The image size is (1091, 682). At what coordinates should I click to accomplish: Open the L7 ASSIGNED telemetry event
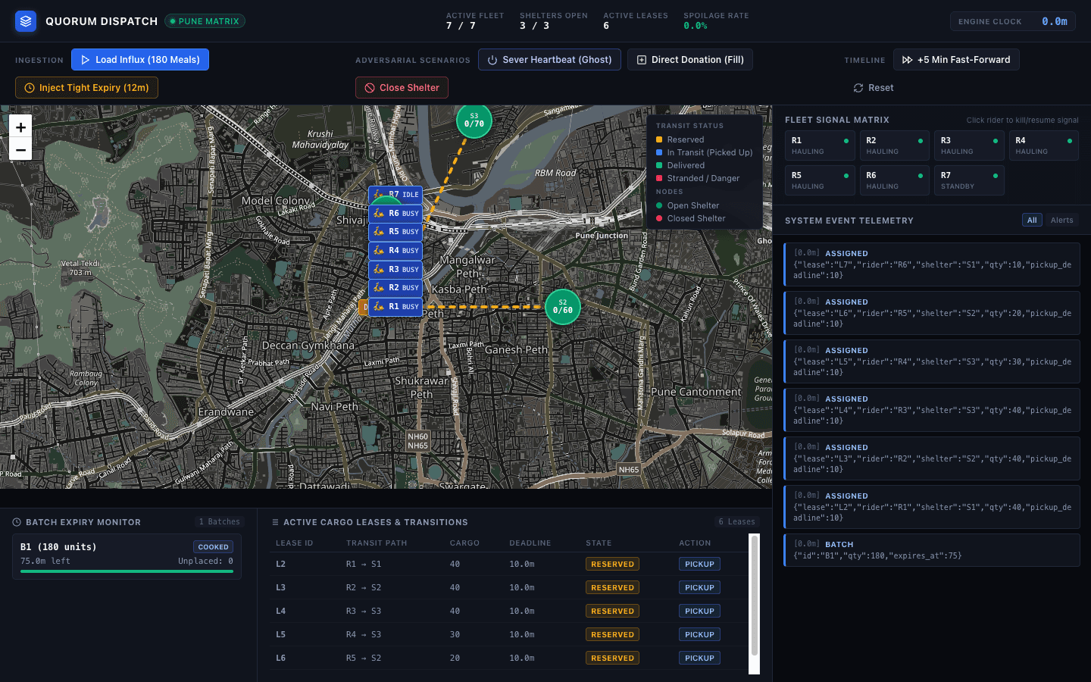932,264
